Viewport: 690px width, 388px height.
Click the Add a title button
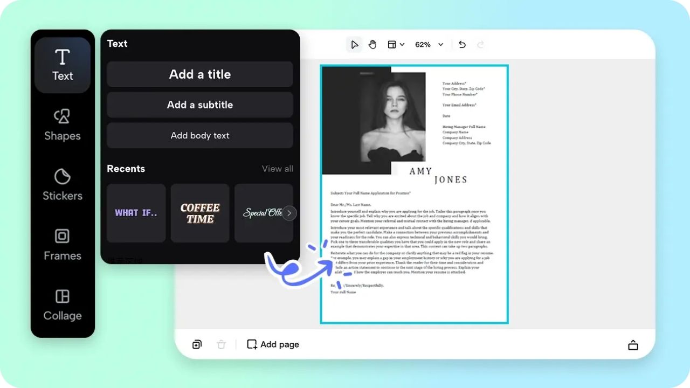click(200, 74)
